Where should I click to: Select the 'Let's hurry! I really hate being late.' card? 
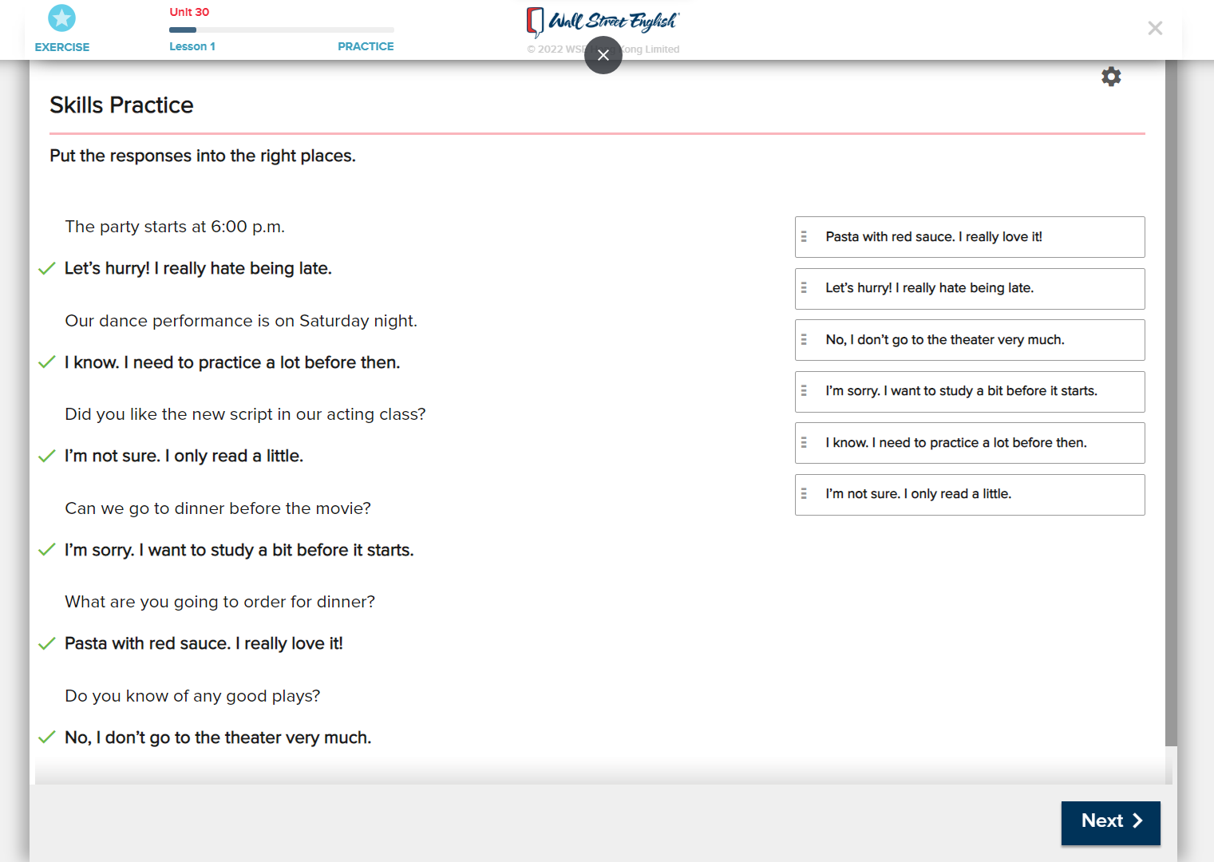coord(970,289)
